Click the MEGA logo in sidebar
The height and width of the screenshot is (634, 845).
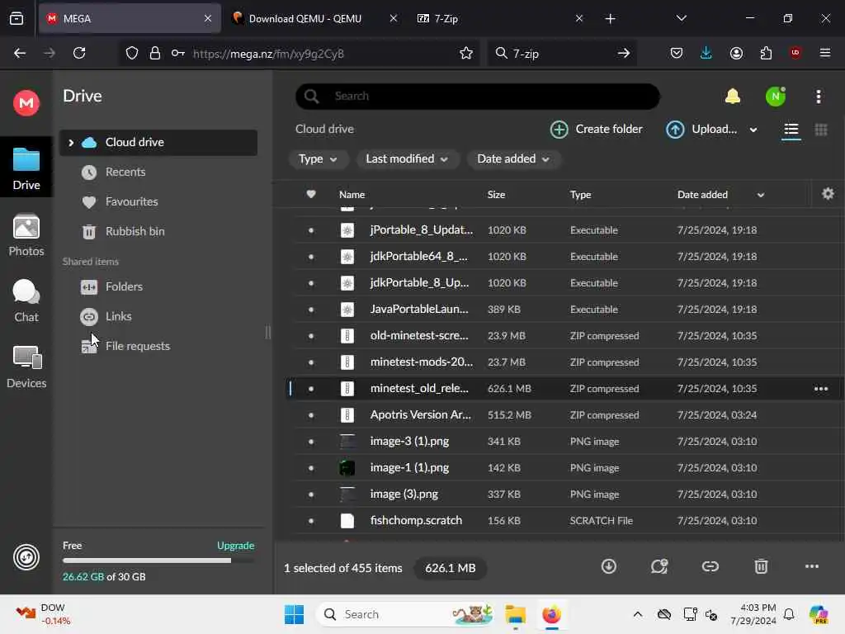click(x=26, y=102)
